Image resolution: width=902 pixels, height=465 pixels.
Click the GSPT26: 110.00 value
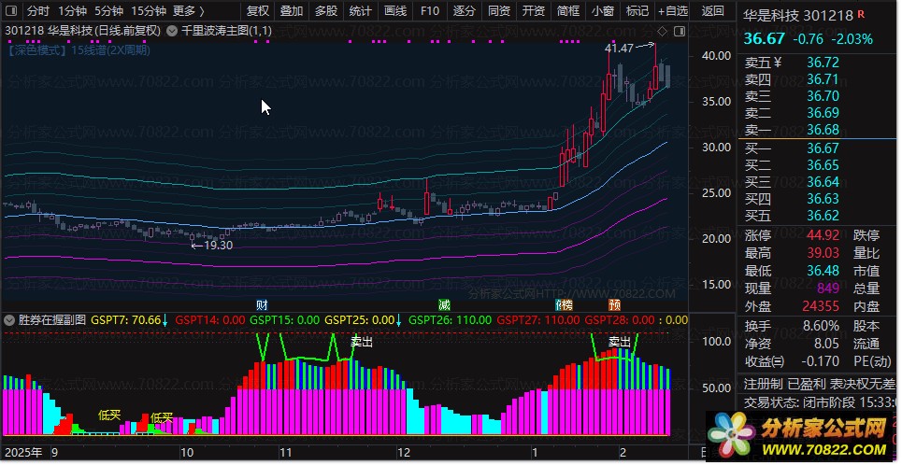pos(450,320)
